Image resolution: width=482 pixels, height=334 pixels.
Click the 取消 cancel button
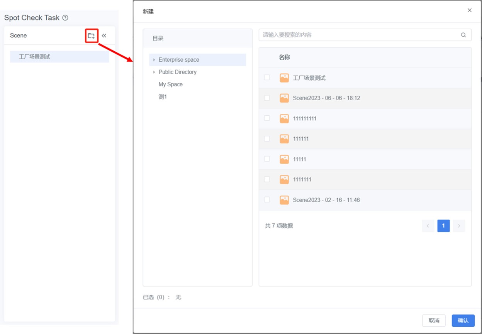pyautogui.click(x=434, y=321)
